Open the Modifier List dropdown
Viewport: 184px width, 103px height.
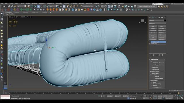pos(157,23)
